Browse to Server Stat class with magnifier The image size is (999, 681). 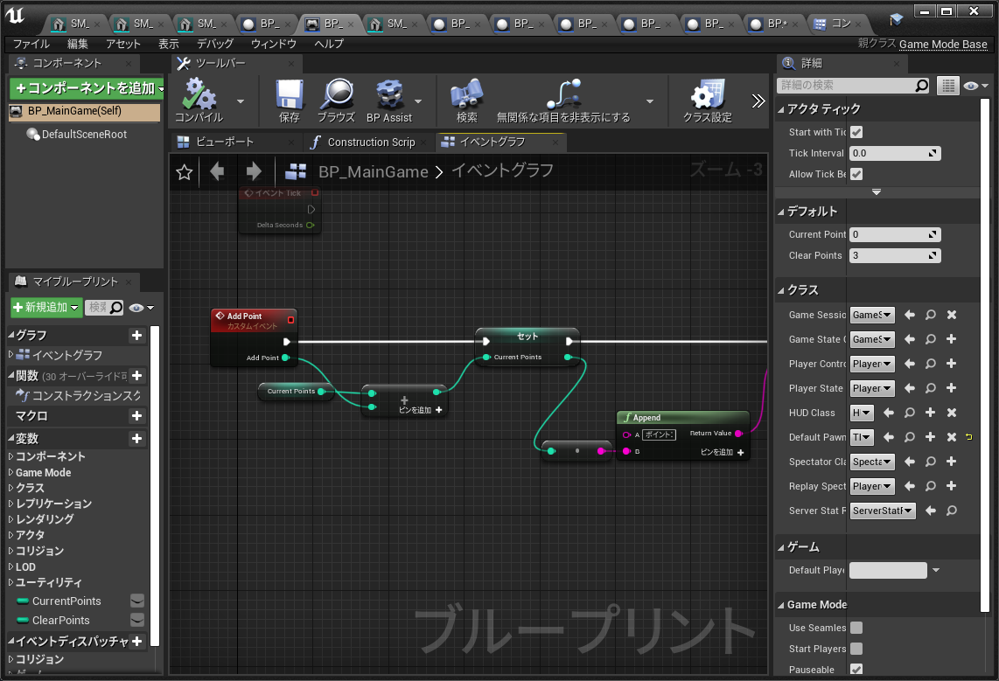pos(951,511)
